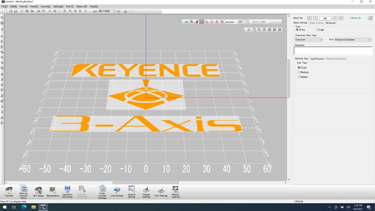Open the Maintenance tool
The image size is (375, 211).
[x=52, y=192]
